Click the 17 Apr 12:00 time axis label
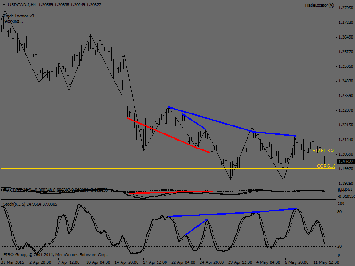The image size is (355, 266). 155,262
